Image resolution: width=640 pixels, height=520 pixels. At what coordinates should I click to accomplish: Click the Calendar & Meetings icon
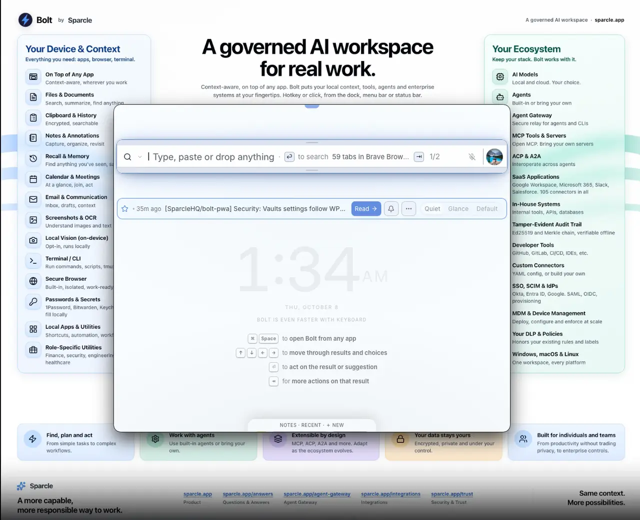33,179
